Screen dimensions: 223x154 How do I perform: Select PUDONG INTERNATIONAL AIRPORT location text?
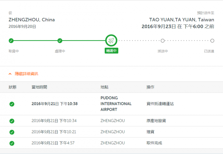point(116,103)
